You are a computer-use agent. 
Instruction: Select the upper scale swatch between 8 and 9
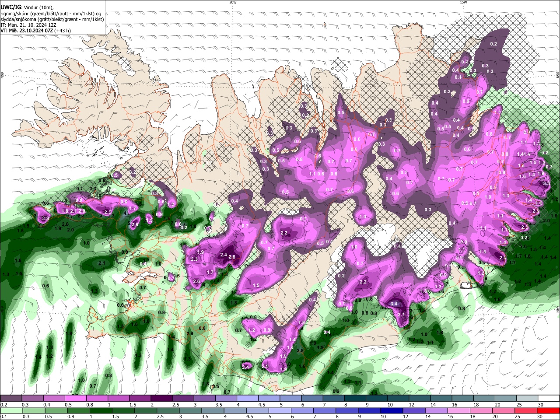pyautogui.click(x=355, y=399)
